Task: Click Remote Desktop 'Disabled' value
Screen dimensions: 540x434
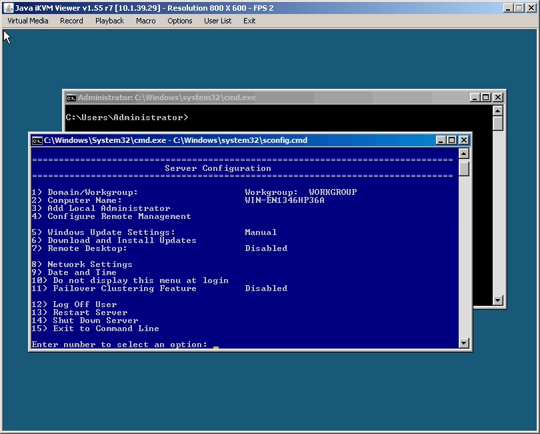Action: pos(266,248)
